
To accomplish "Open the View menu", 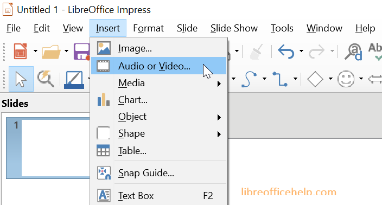I will tap(73, 28).
